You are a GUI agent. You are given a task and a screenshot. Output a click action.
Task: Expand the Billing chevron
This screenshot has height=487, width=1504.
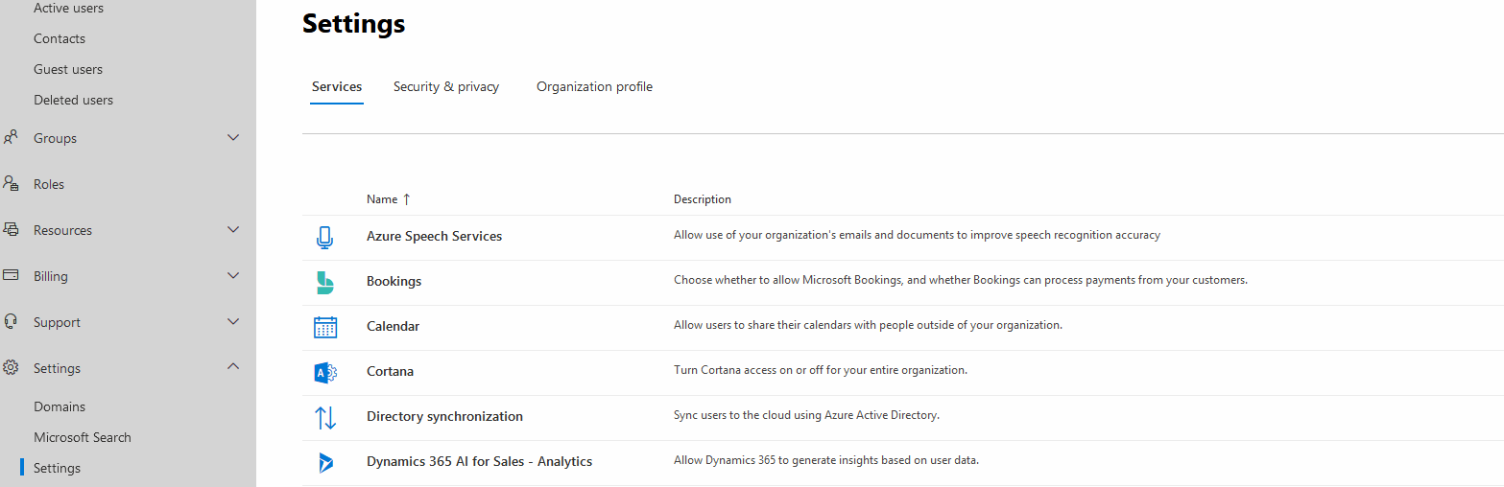[x=233, y=276]
